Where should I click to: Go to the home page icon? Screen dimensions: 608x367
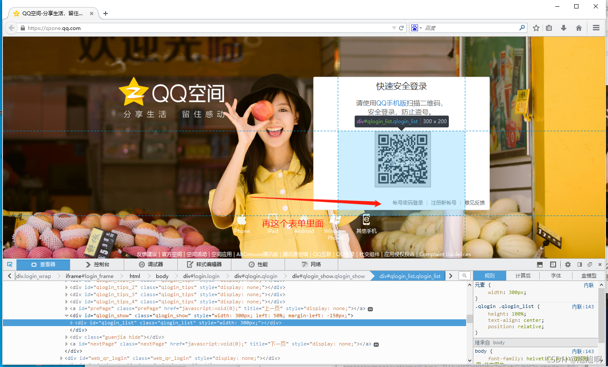(579, 28)
